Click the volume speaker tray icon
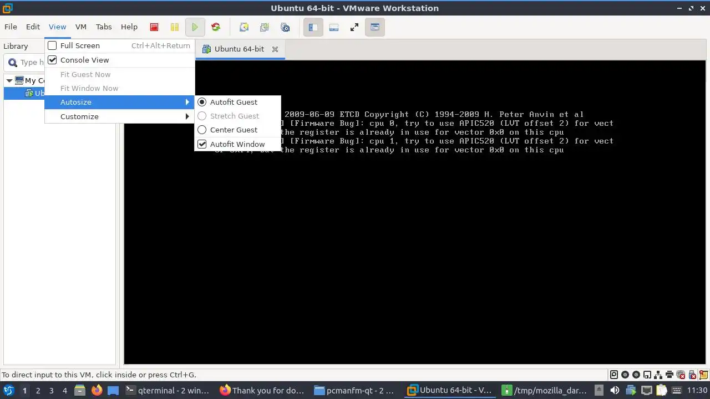The width and height of the screenshot is (710, 399). tap(615, 390)
